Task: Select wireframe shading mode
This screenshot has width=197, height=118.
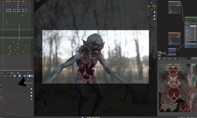Action: point(27,76)
